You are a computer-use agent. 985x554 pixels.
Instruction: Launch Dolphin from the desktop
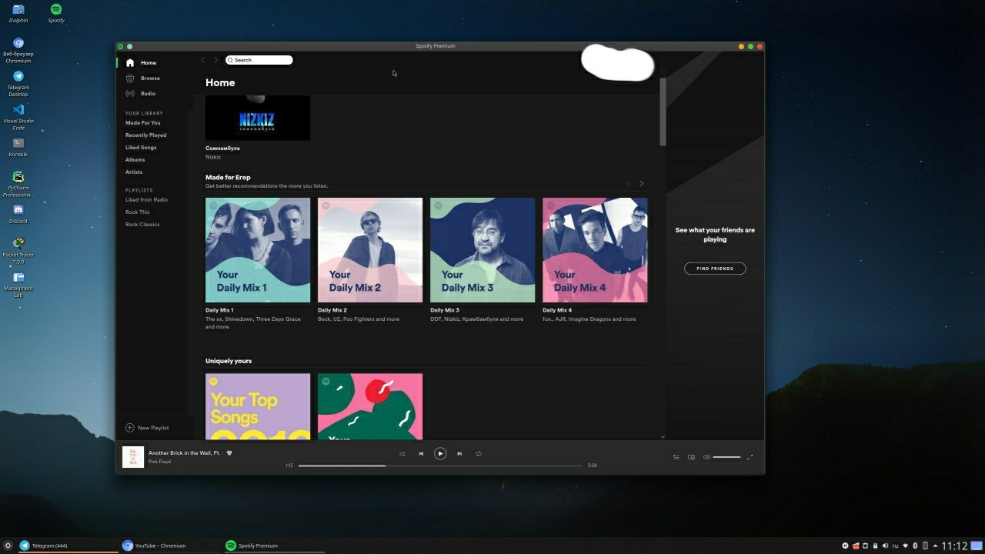tap(18, 13)
